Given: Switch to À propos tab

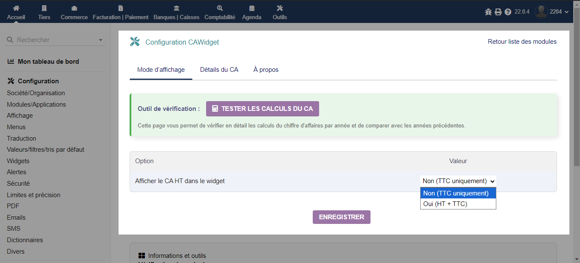Looking at the screenshot, I should (x=266, y=70).
